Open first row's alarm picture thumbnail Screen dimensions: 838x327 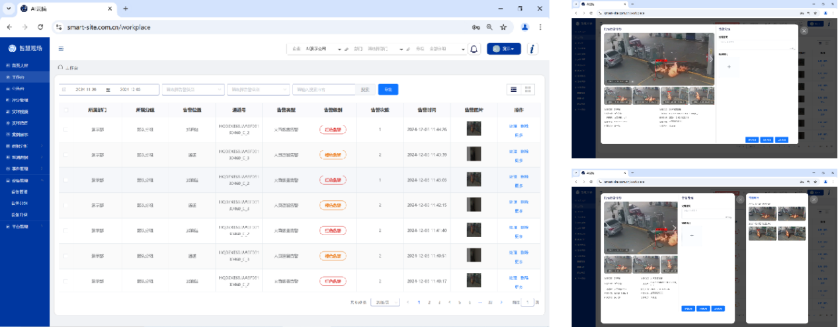(x=474, y=129)
